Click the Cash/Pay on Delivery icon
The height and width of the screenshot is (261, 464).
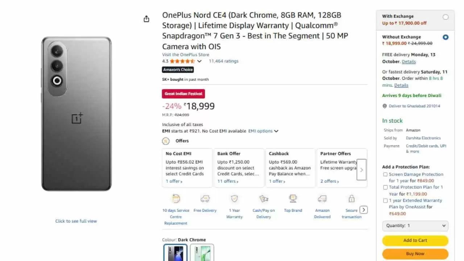[264, 199]
